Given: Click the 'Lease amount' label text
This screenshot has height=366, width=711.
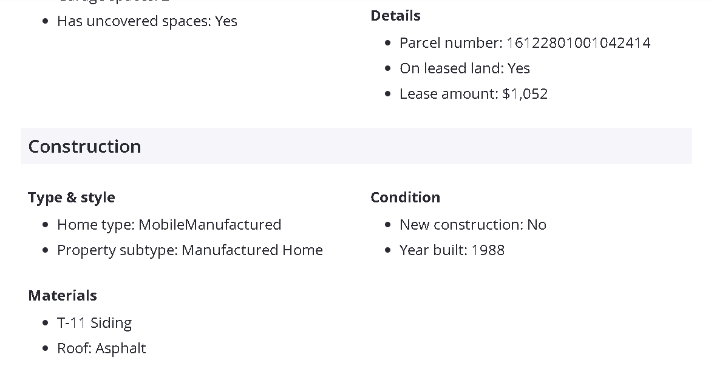Looking at the screenshot, I should [x=448, y=94].
